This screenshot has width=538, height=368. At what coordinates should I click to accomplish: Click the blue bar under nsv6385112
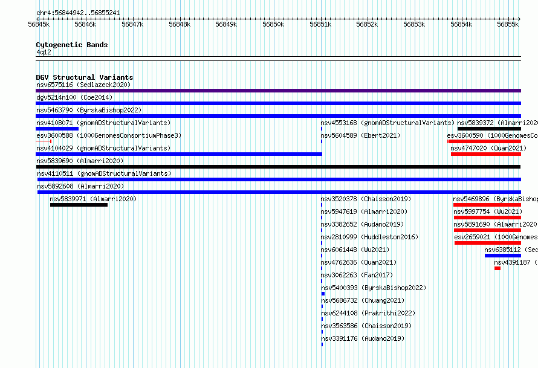pyautogui.click(x=503, y=256)
